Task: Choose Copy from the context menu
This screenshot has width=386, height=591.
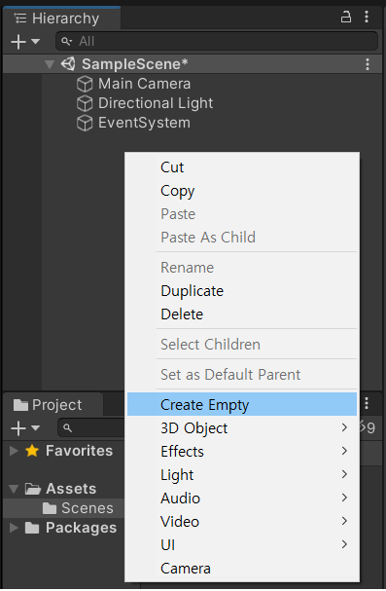Action: (242, 191)
